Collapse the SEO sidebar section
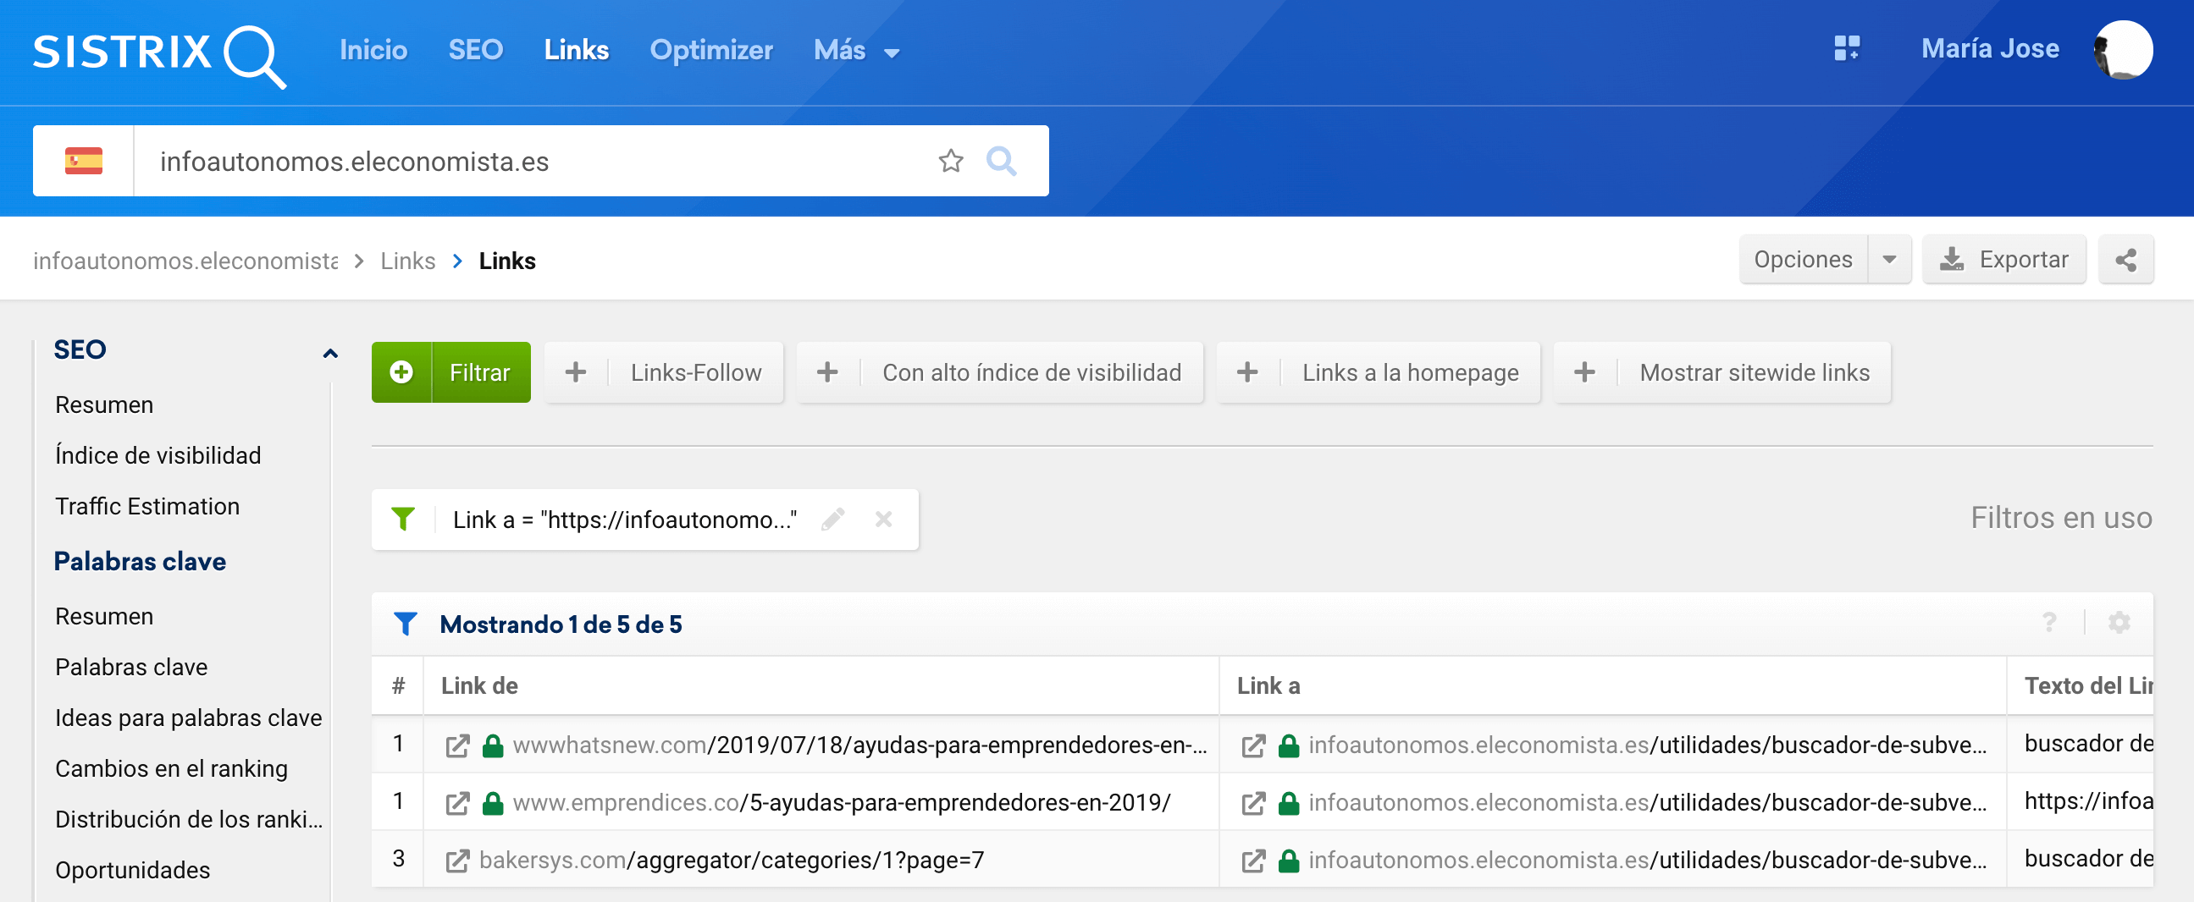 329,351
